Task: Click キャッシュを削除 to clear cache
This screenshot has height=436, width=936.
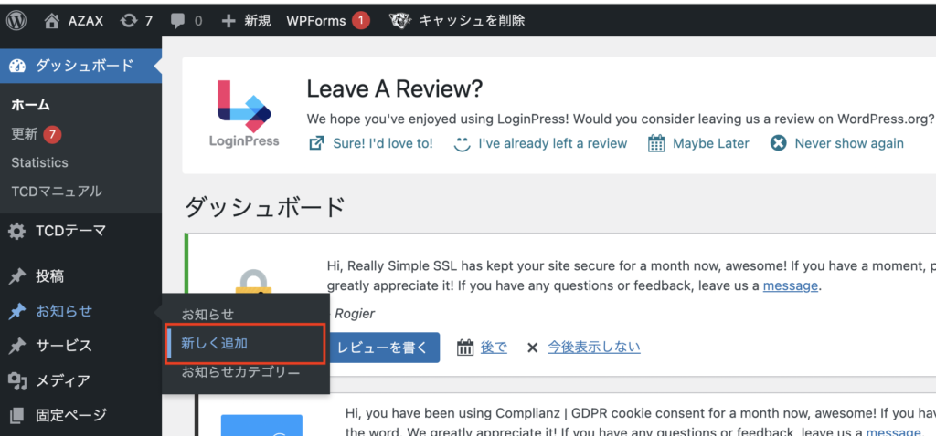Action: tap(472, 21)
